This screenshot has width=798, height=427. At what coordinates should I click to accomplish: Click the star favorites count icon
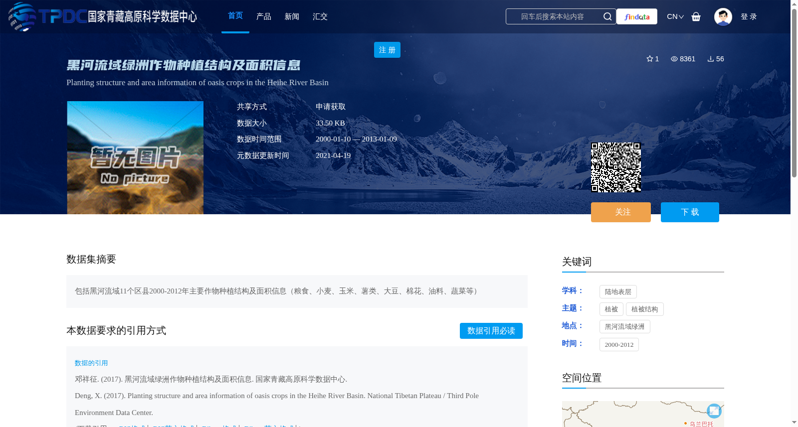650,59
